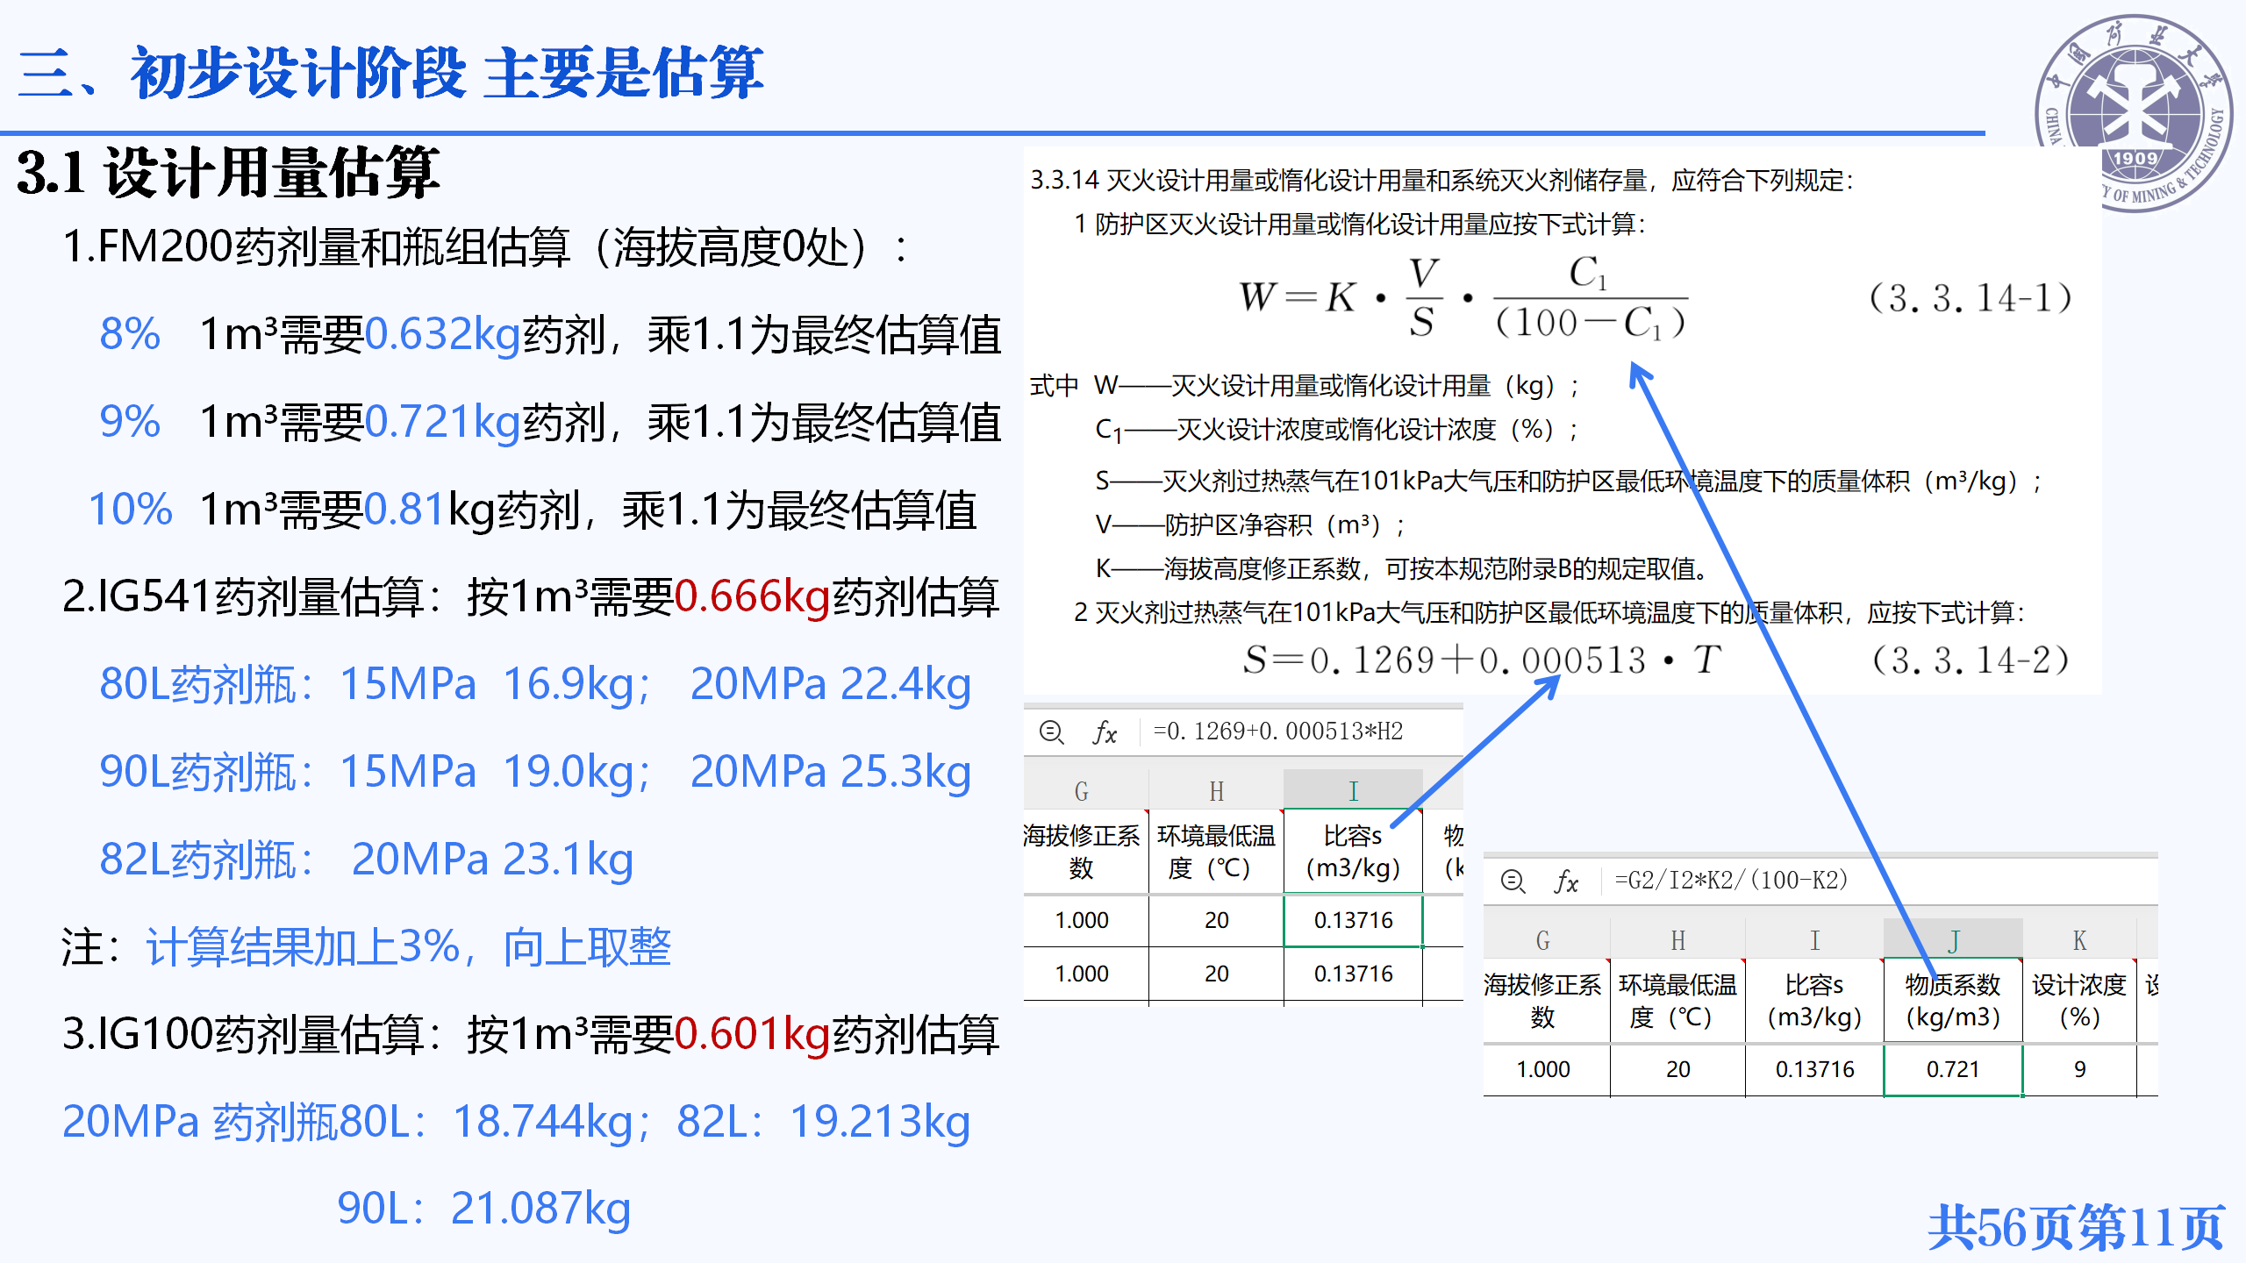This screenshot has width=2246, height=1263.
Task: Click the page indicator 共56页第11页
Action: pos(2076,1227)
